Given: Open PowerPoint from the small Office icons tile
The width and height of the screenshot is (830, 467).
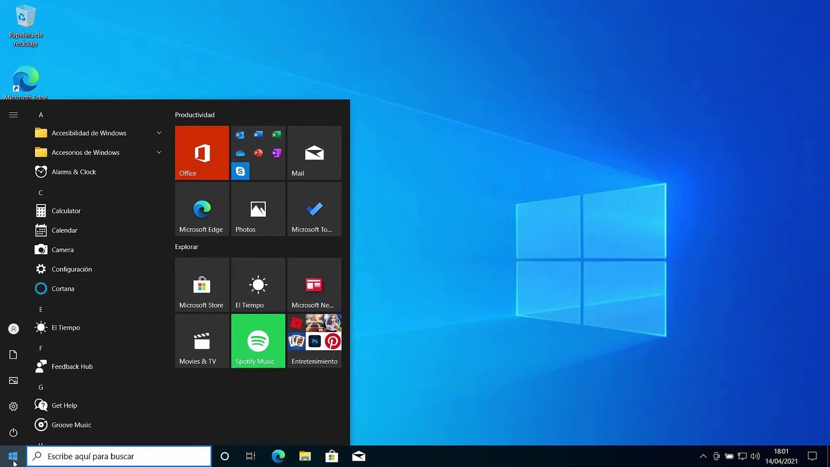Looking at the screenshot, I should pos(258,153).
